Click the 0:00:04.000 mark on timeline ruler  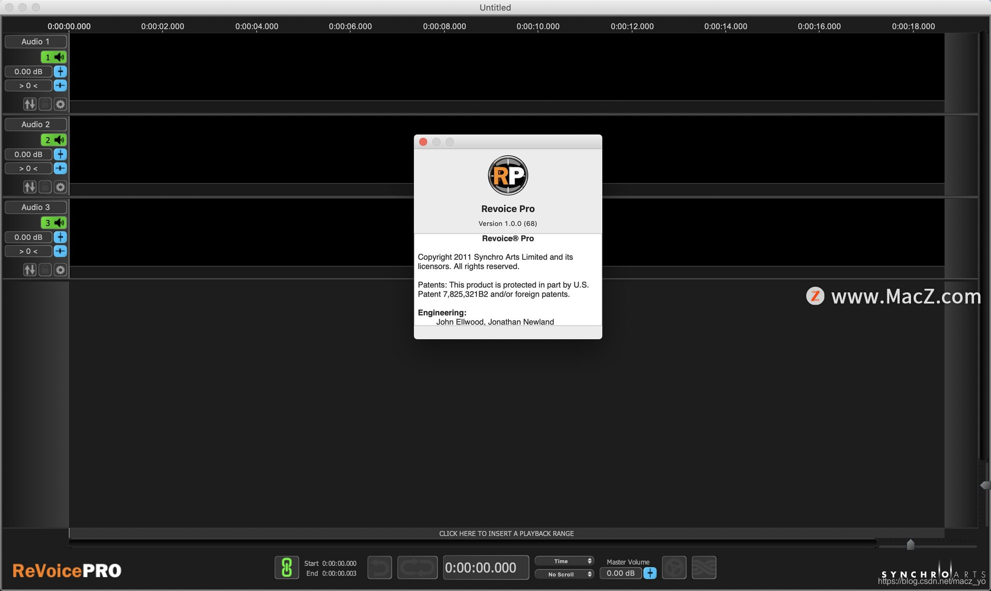pyautogui.click(x=257, y=26)
